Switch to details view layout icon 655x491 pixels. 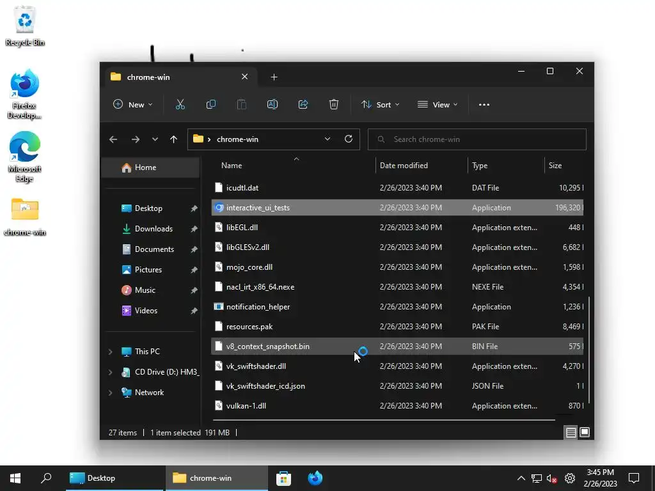(x=571, y=433)
